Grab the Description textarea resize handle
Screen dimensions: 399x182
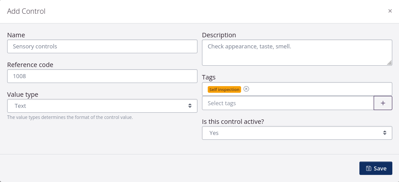389,63
